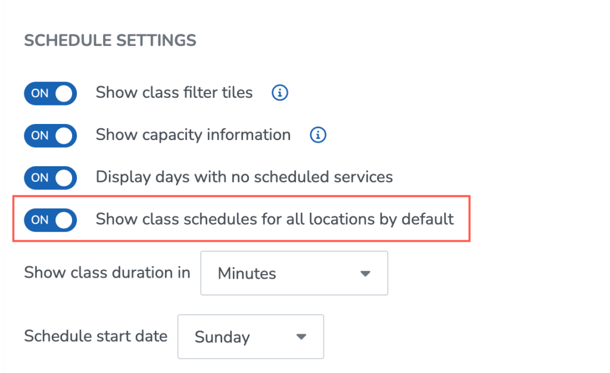Screen dimensions: 610x373
Task: Turn off Show class filter tiles toggle
Action: coord(50,94)
